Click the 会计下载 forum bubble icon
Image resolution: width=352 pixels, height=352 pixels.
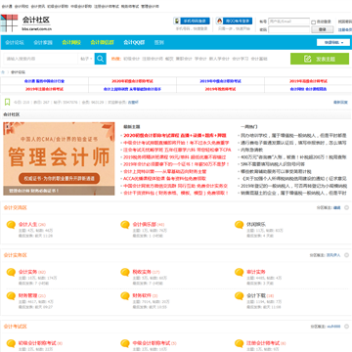point(240,296)
